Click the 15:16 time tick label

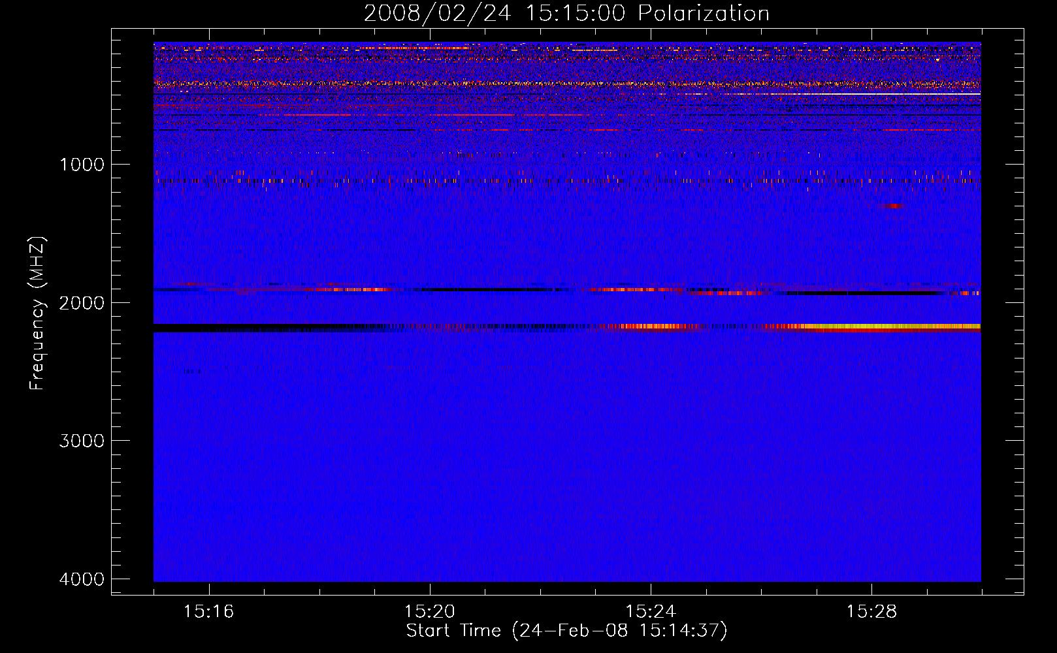coord(209,612)
